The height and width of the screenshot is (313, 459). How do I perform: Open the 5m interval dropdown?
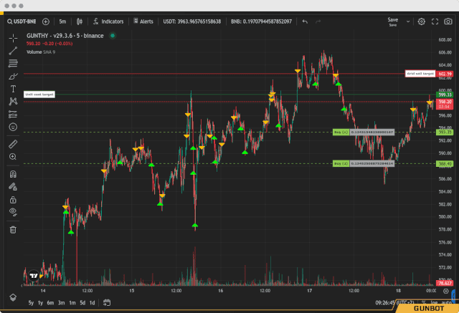coord(62,21)
